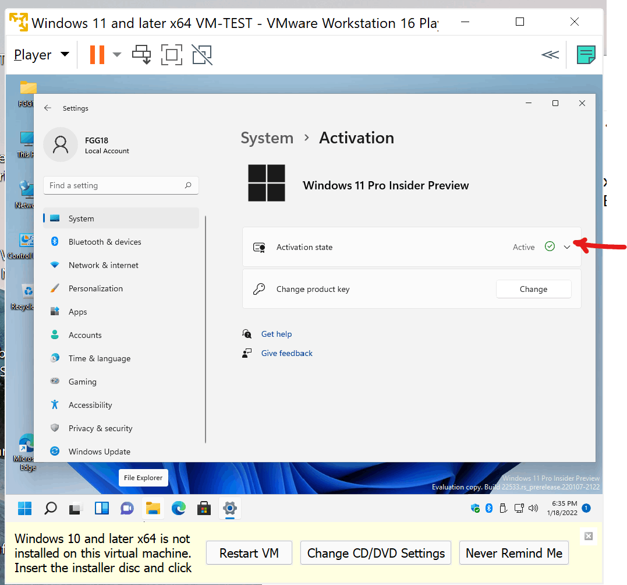
Task: Open the Get help link
Action: (x=277, y=334)
